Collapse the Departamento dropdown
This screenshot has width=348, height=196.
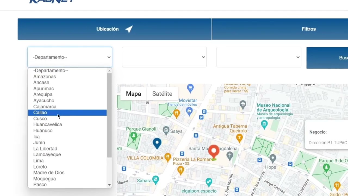[x=70, y=57]
